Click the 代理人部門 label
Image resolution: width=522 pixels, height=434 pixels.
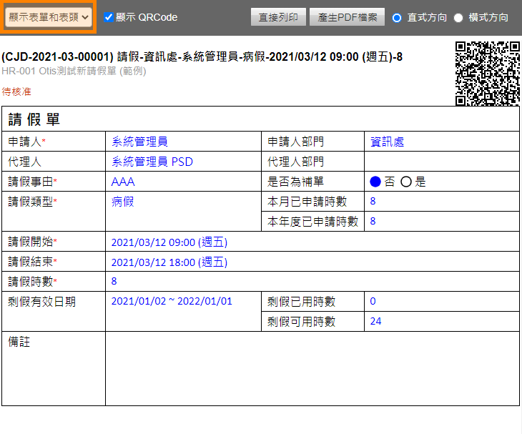click(x=295, y=162)
